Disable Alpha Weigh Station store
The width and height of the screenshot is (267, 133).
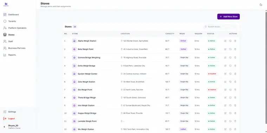[x=230, y=41]
